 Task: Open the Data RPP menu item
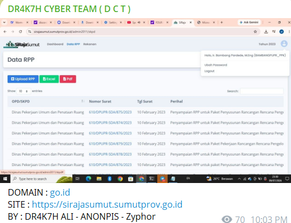[73, 44]
